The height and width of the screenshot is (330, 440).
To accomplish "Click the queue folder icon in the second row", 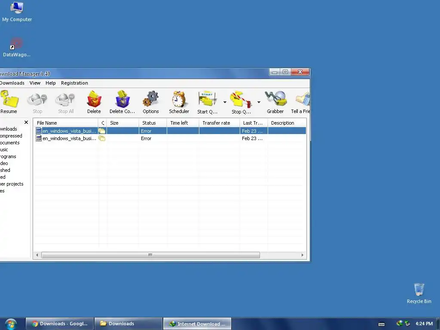I will coord(102,138).
